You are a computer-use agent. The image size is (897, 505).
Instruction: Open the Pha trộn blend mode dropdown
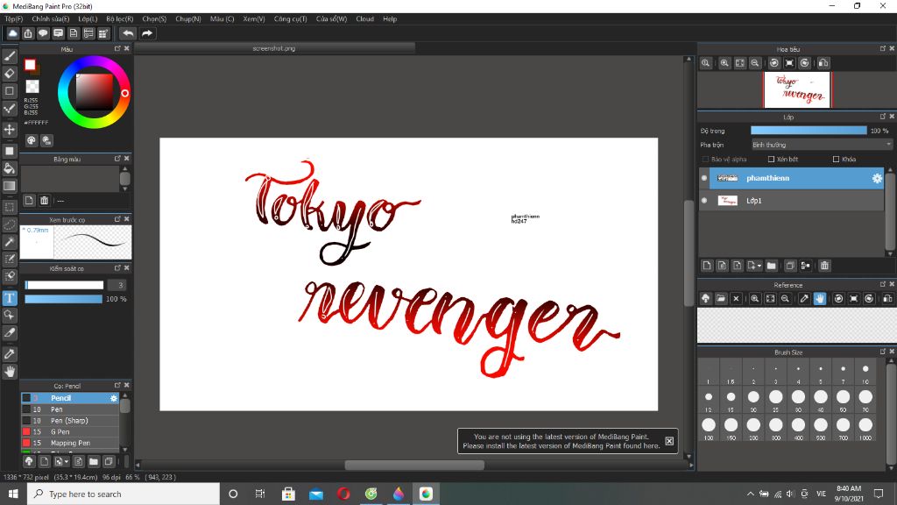pos(822,145)
